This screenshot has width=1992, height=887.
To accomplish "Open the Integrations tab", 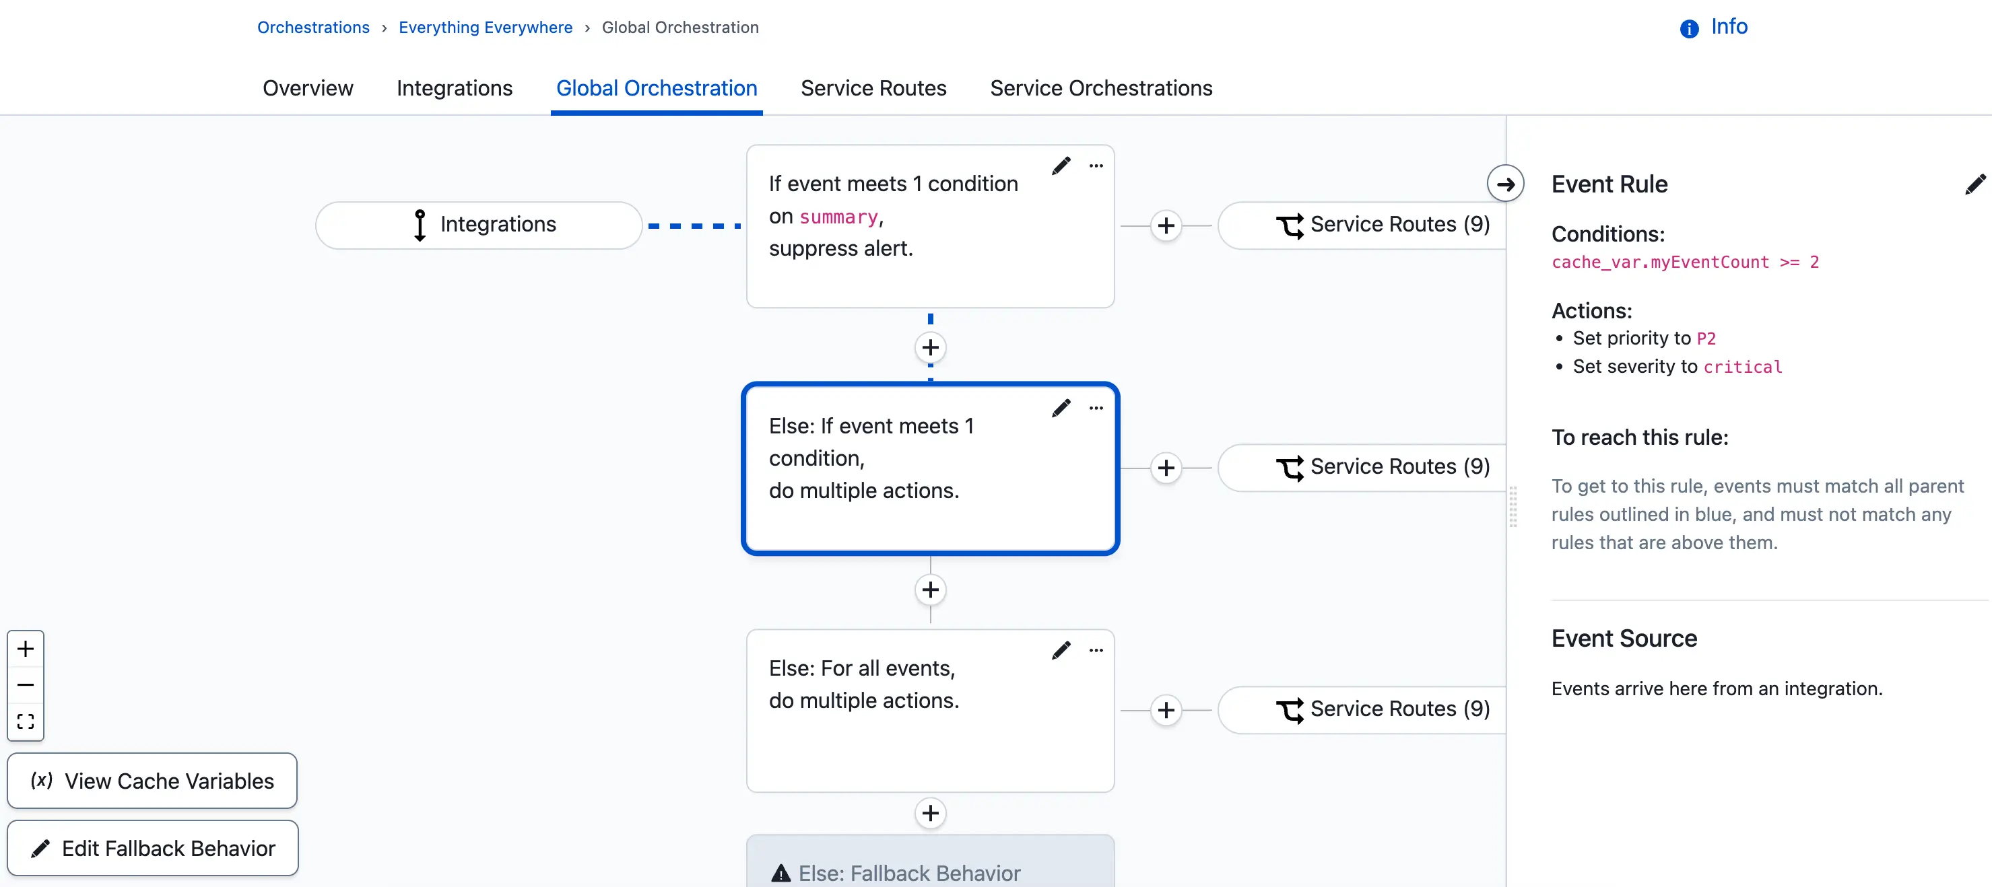I will point(454,88).
